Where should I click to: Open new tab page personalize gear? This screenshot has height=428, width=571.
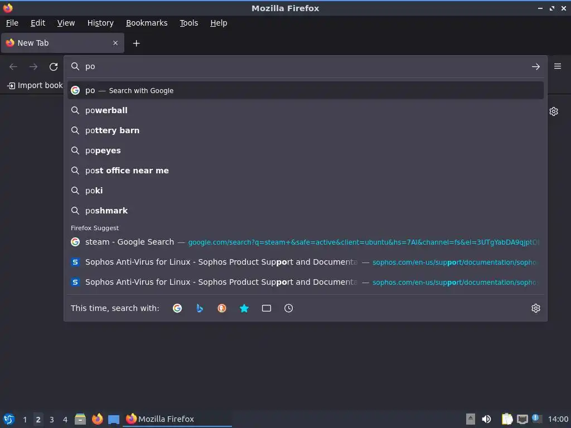[x=554, y=111]
